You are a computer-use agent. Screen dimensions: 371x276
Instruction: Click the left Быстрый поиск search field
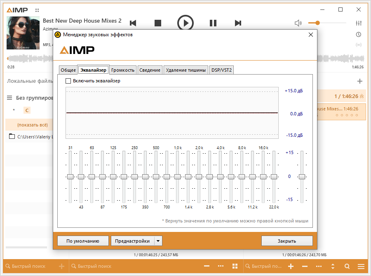28,266
